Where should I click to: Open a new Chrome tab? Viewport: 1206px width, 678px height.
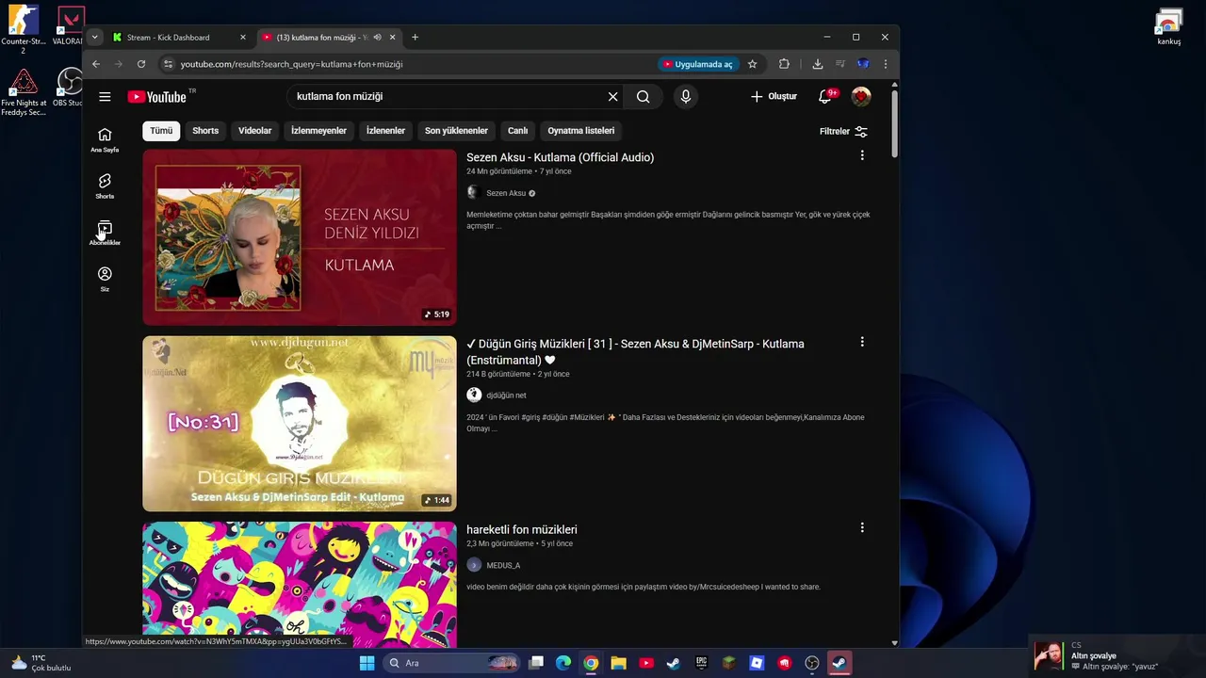click(x=415, y=37)
